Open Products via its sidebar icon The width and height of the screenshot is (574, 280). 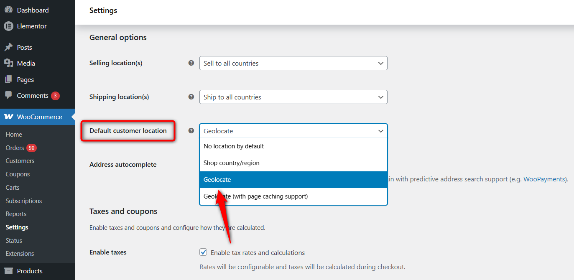[x=8, y=271]
